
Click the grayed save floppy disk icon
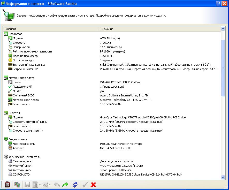tap(27, 185)
